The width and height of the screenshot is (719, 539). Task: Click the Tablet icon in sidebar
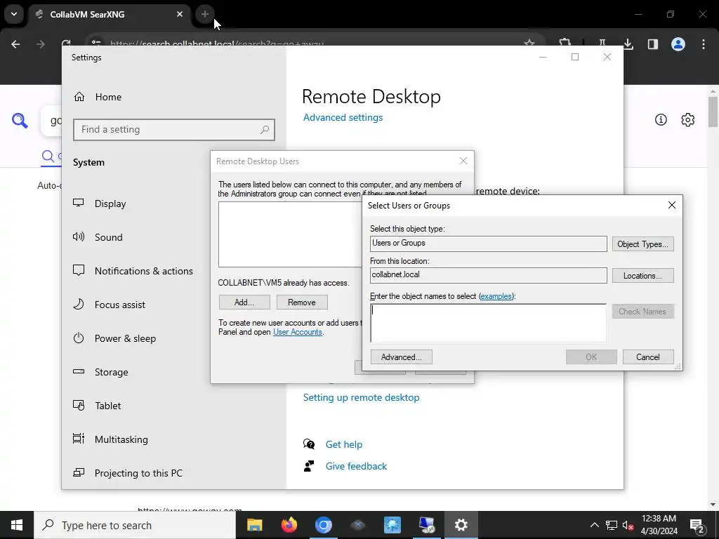point(79,405)
